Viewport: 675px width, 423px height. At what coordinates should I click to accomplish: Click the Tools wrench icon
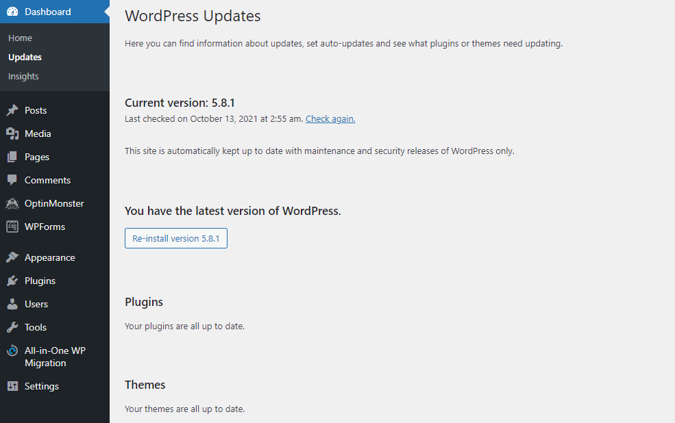click(x=12, y=327)
